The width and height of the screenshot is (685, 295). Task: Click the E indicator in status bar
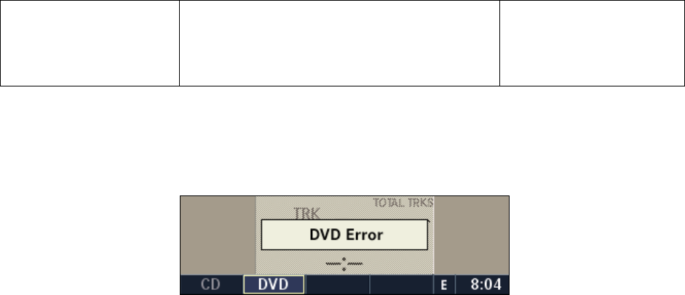[444, 285]
